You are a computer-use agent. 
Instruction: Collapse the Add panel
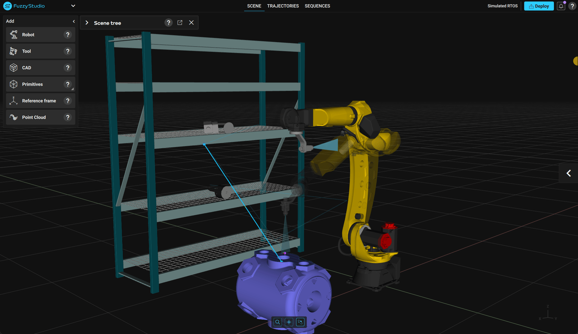point(74,21)
